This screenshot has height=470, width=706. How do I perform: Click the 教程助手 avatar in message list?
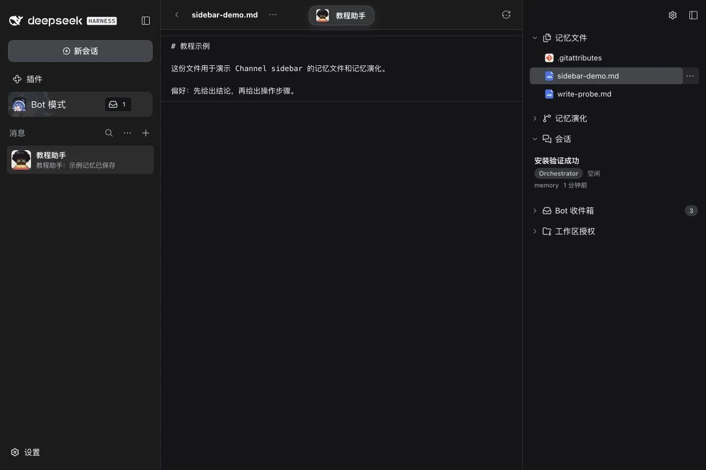(x=21, y=160)
